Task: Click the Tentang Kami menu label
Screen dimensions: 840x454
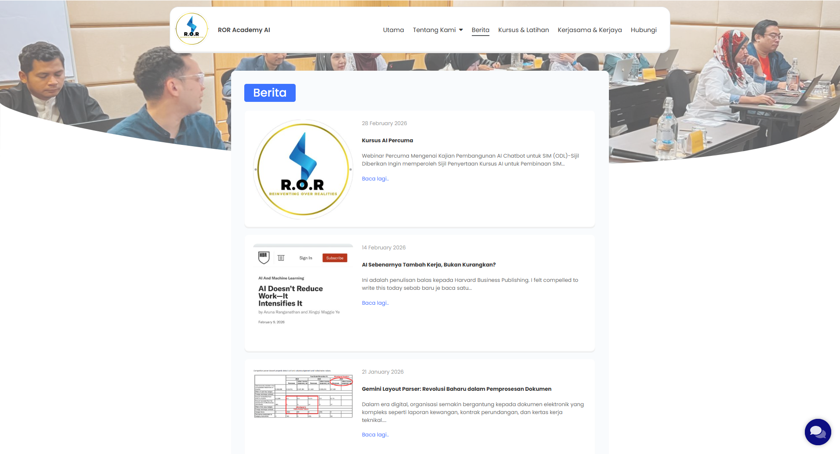Action: (434, 30)
